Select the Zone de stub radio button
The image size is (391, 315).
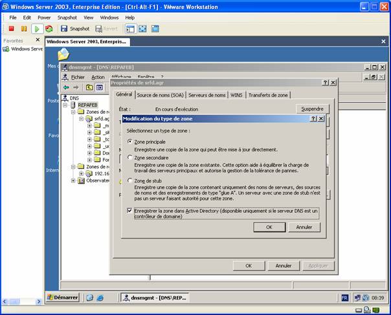click(x=129, y=180)
